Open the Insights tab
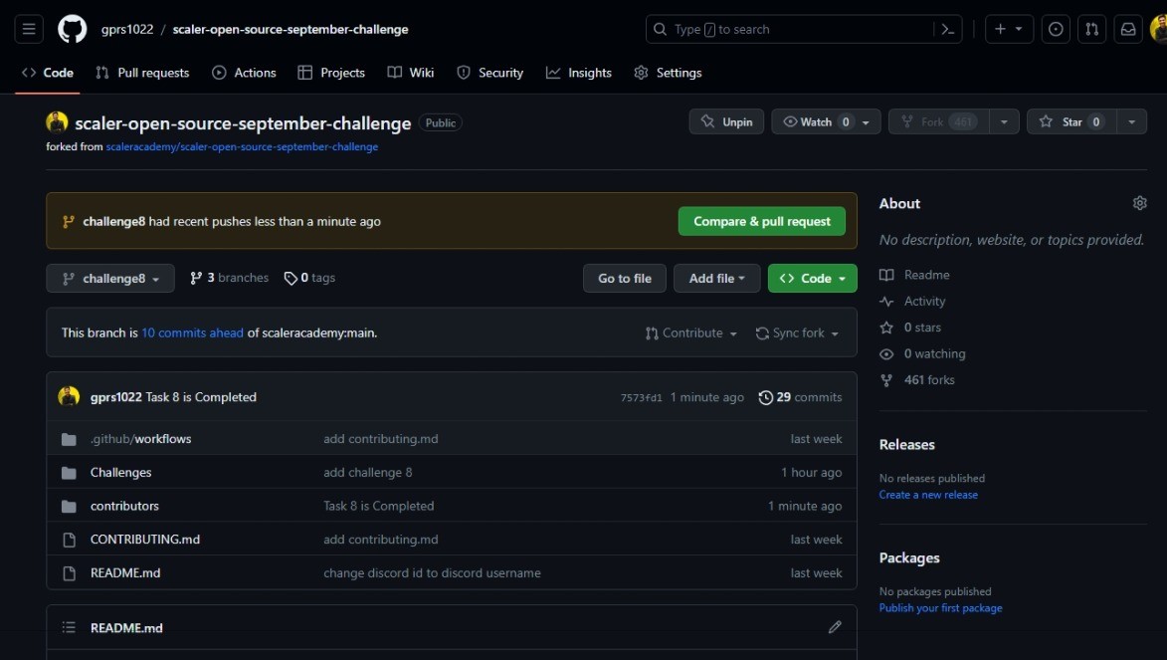Image resolution: width=1167 pixels, height=660 pixels. [578, 72]
